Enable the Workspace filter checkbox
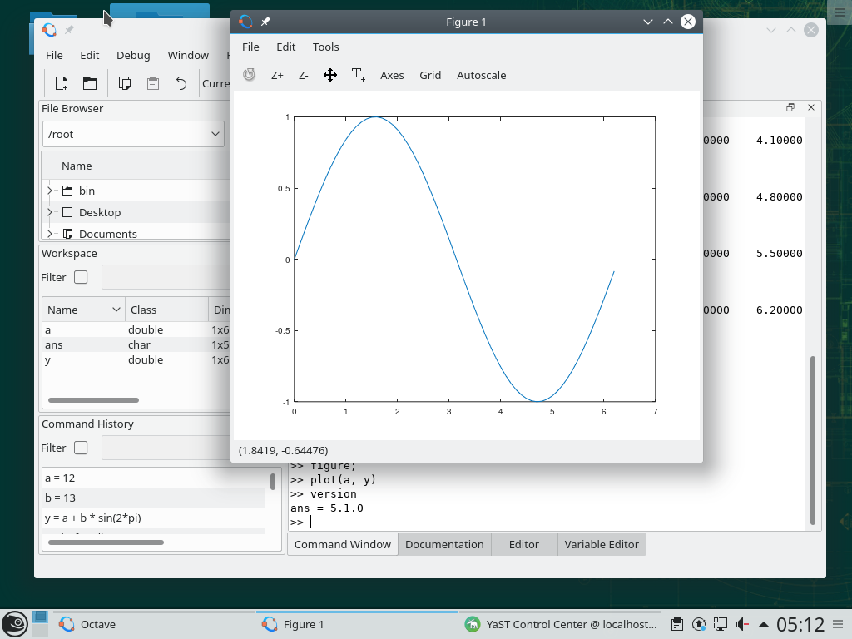 [81, 277]
